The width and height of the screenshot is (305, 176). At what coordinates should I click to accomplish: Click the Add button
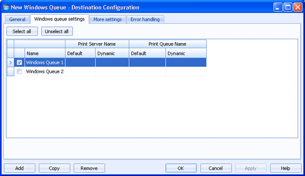(20, 168)
